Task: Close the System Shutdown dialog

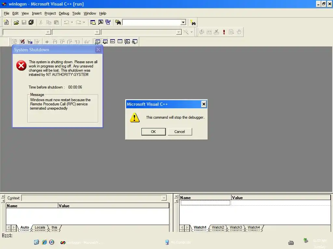Action: (x=98, y=50)
